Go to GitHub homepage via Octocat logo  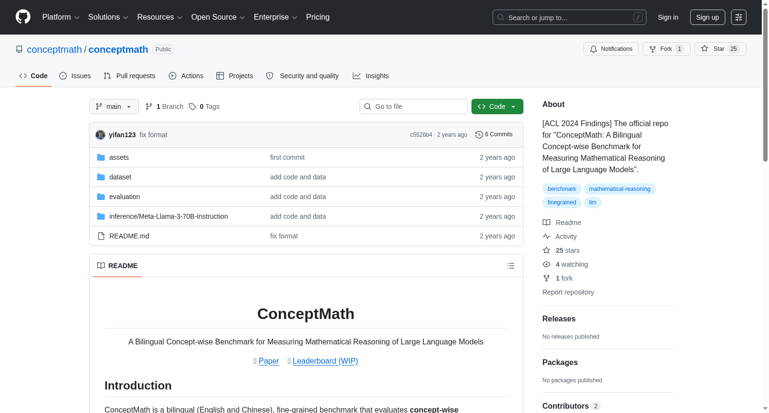click(x=23, y=17)
